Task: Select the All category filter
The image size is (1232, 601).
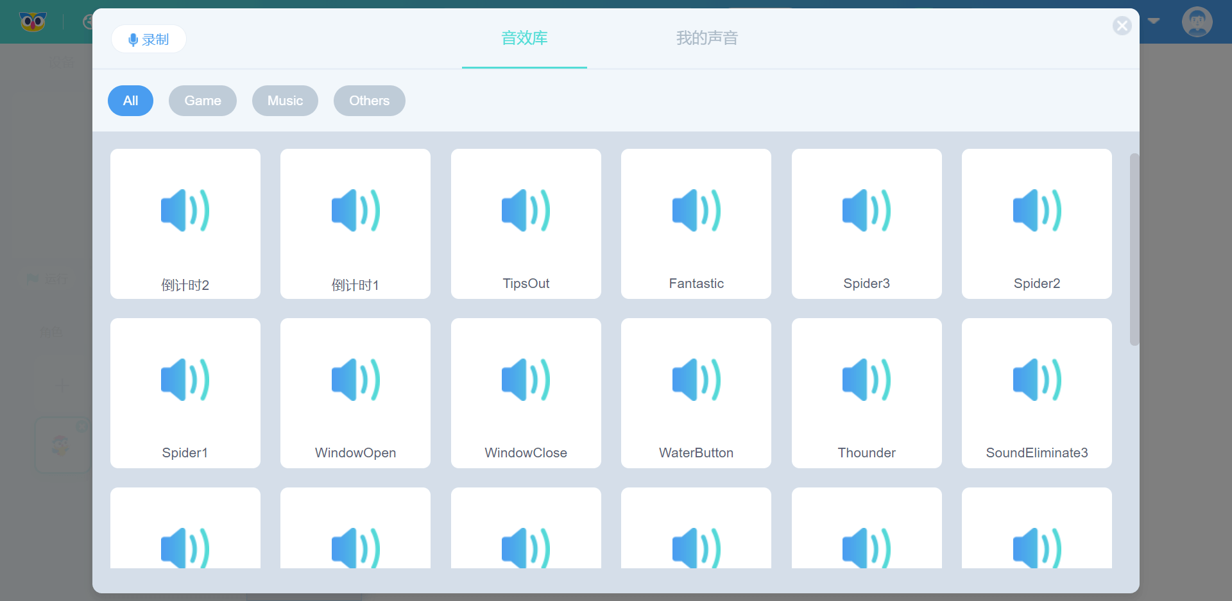Action: click(130, 101)
